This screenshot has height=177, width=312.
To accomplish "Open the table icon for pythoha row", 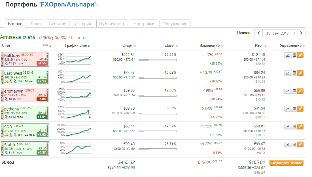I will [x=294, y=109].
